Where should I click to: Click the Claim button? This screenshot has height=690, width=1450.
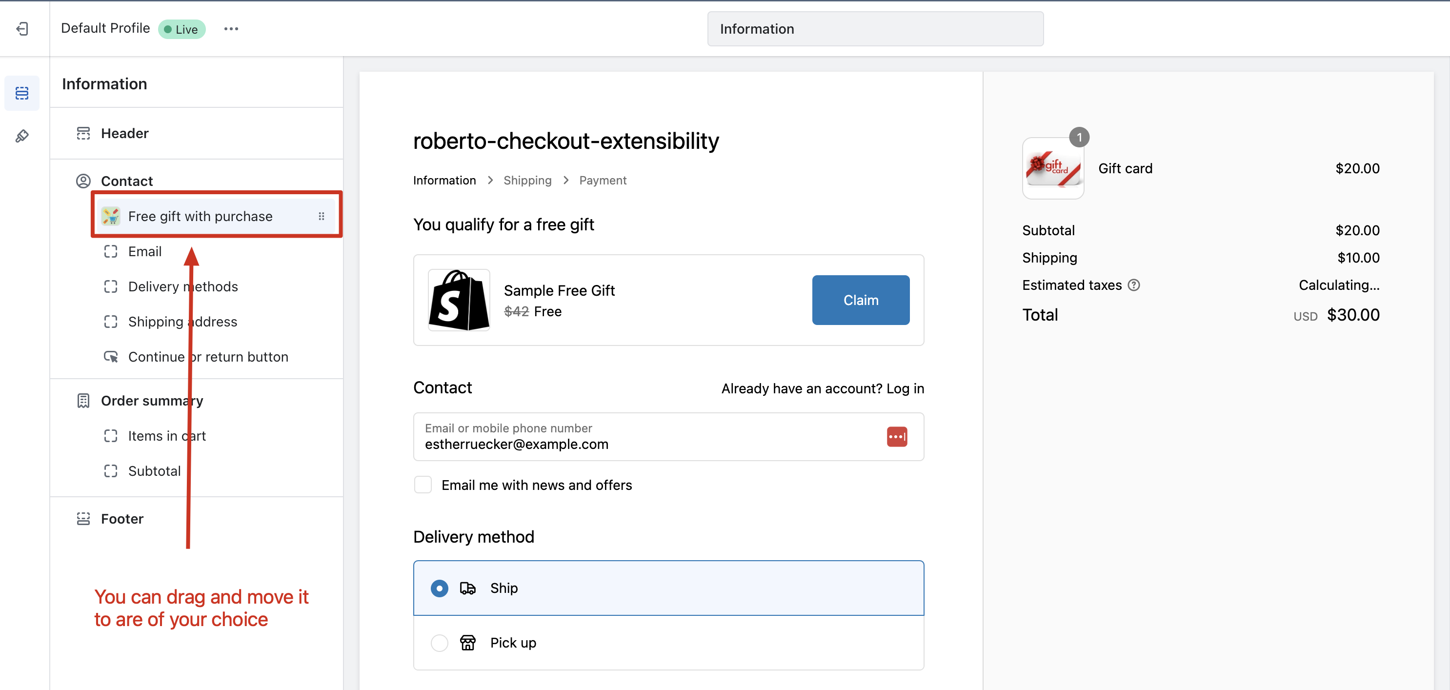coord(860,300)
